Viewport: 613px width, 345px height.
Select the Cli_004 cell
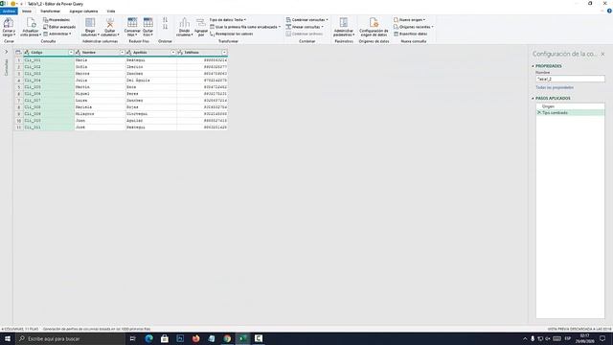pos(49,80)
